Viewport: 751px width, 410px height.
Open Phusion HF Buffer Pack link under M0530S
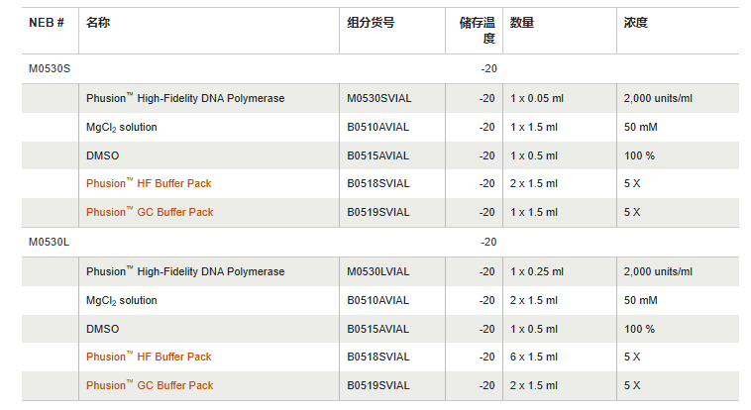tap(149, 183)
